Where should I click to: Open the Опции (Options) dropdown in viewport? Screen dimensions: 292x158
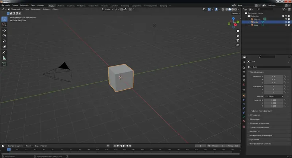pos(235,14)
